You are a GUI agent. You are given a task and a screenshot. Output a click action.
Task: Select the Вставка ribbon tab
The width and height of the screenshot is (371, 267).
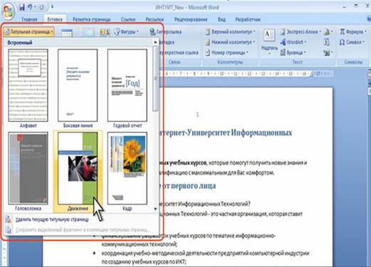coord(55,19)
